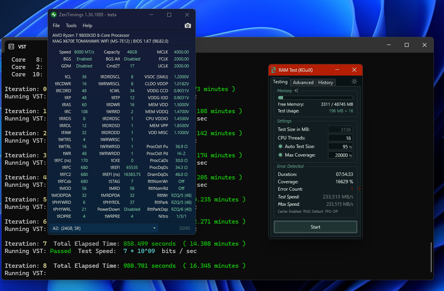The height and width of the screenshot is (291, 444).
Task: Click the DDR5 label in ZenTimings
Action: tap(185, 228)
